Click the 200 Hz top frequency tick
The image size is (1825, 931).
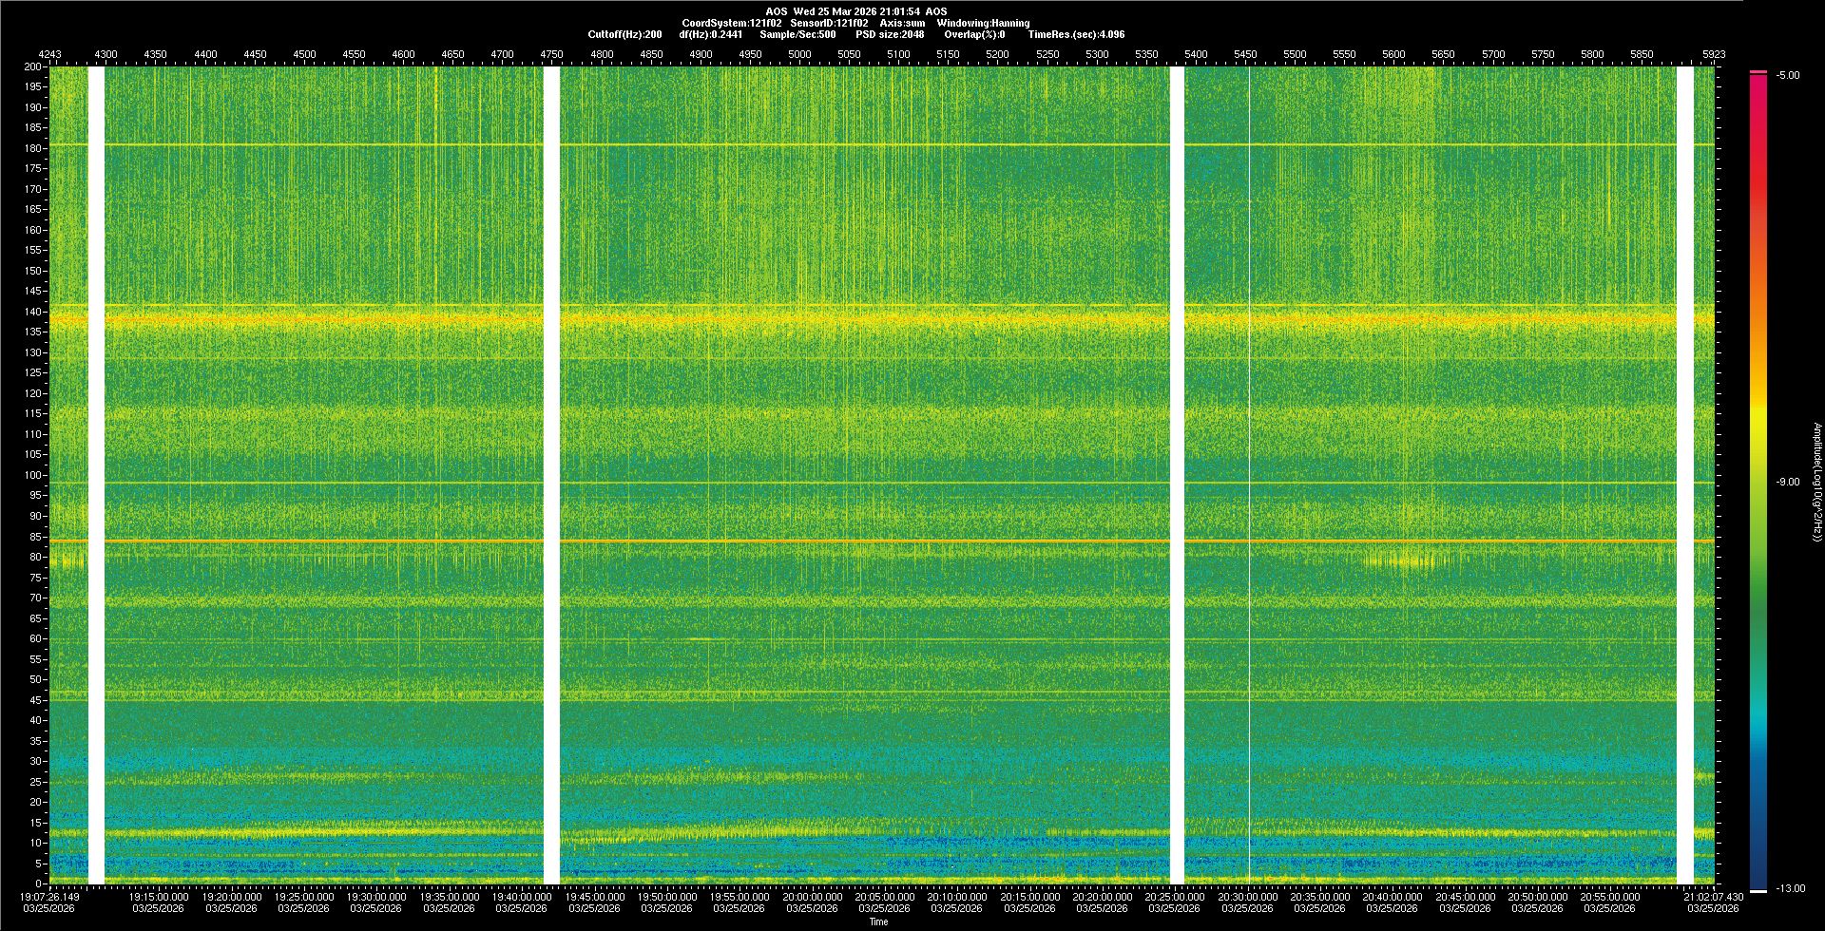coord(33,67)
